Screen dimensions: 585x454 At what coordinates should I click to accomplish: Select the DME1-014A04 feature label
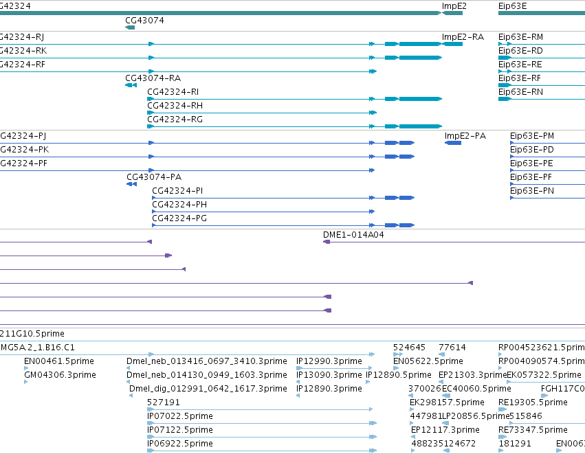[x=353, y=235]
